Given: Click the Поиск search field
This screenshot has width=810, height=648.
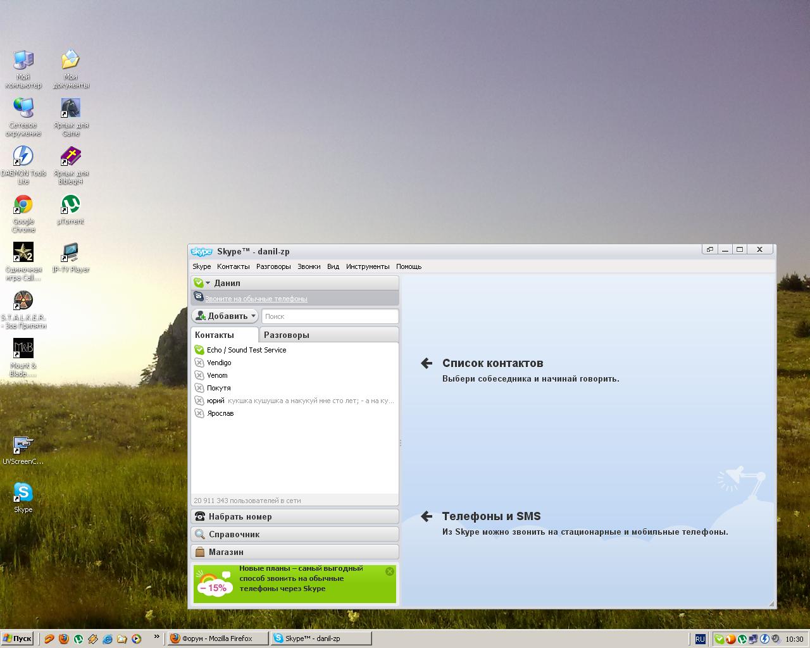Looking at the screenshot, I should point(330,316).
